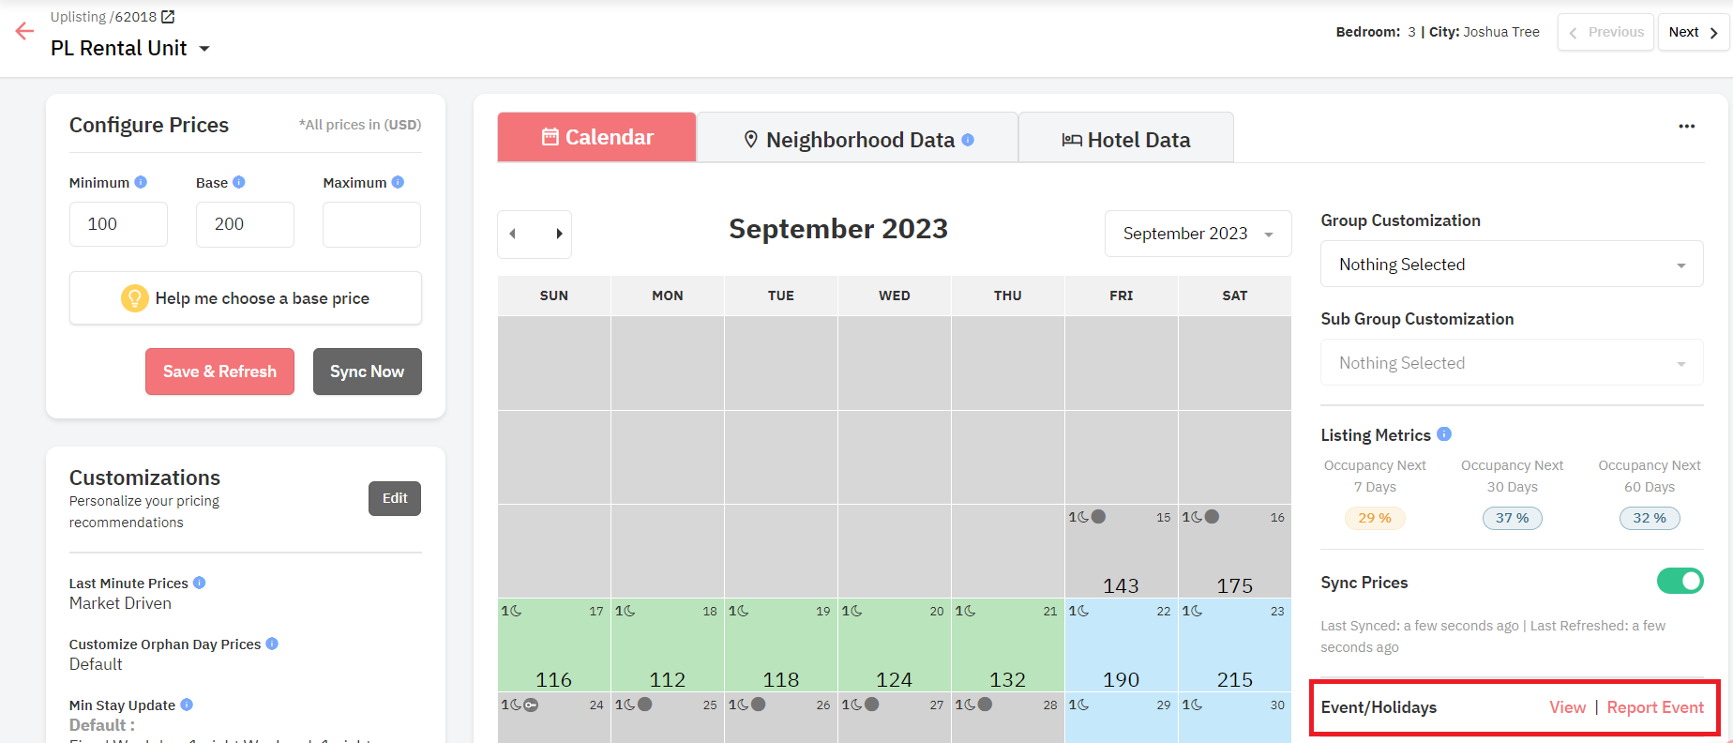Screen dimensions: 1733x743
Task: Click the key icon on September 24
Action: (531, 705)
